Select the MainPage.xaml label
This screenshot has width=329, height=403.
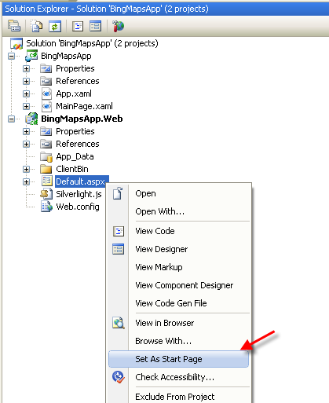point(84,106)
